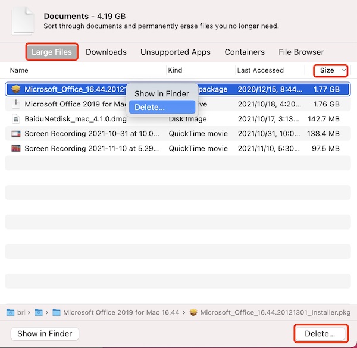Screen dimensions: 357x348
Task: Open the File Browser tab
Action: tap(301, 52)
